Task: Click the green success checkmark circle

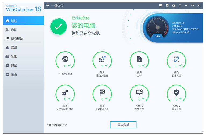Action: (x=58, y=27)
